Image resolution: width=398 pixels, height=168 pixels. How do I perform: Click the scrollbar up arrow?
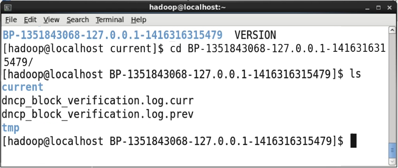[392, 30]
